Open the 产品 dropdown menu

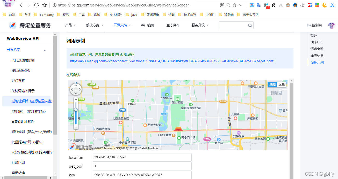pyautogui.click(x=70, y=25)
